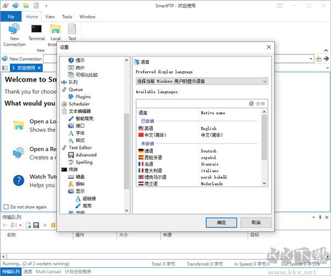Click the New Connection ribbon icon

click(x=14, y=34)
